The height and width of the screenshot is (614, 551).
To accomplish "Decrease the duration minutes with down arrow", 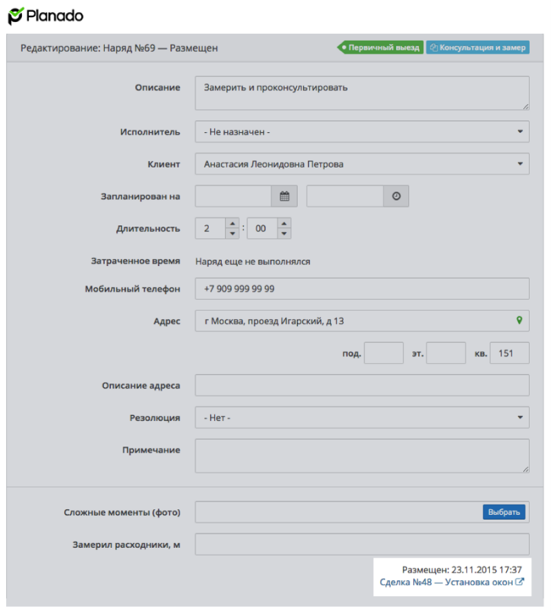I will 284,234.
